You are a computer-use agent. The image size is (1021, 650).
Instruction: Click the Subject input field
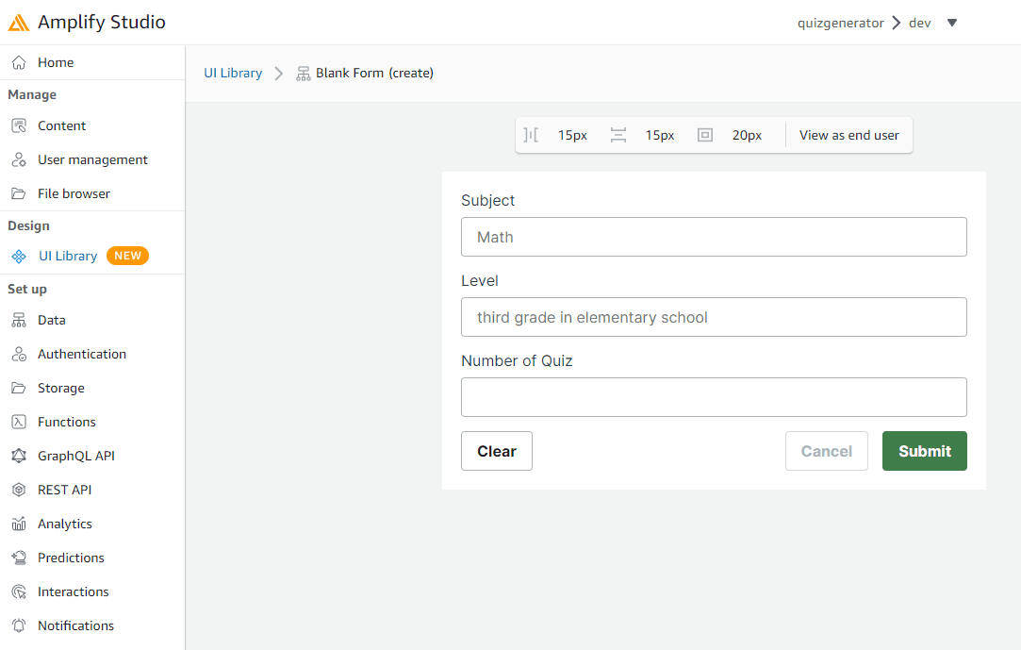pos(714,237)
